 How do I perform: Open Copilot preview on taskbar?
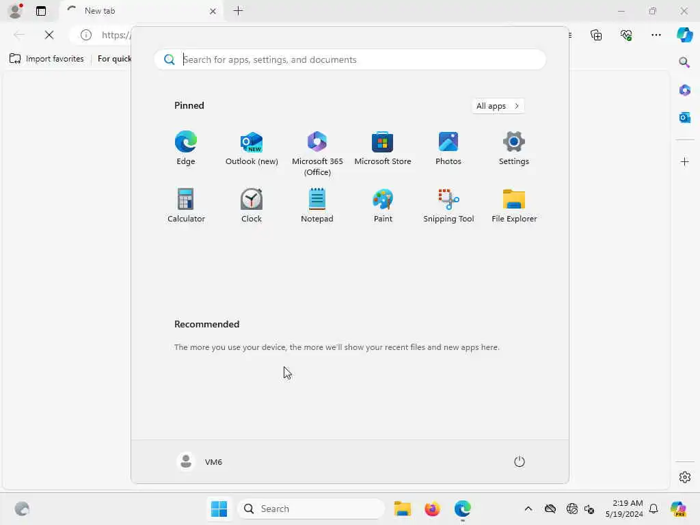(x=678, y=509)
